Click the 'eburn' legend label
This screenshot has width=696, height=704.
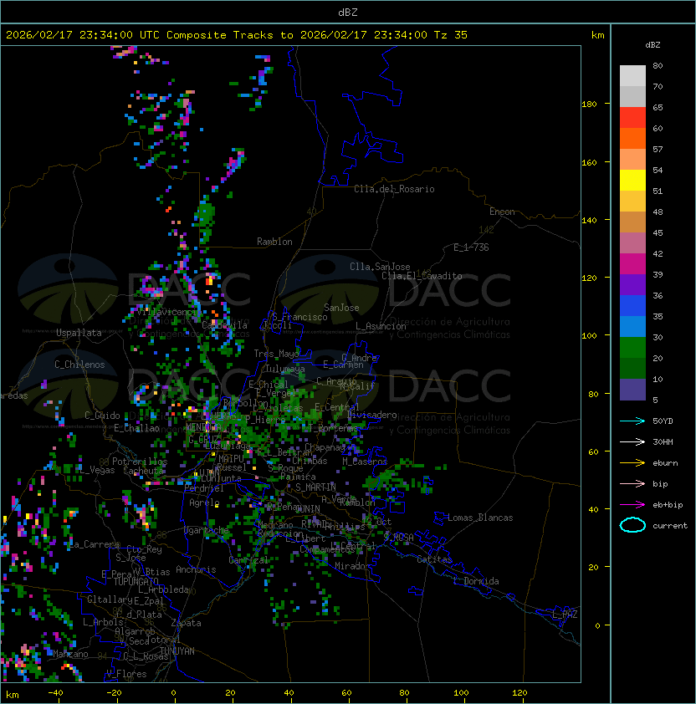tap(665, 463)
